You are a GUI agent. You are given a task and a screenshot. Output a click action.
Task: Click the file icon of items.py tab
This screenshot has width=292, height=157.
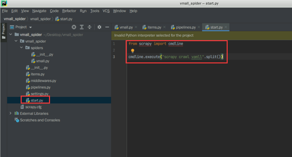click(x=144, y=27)
